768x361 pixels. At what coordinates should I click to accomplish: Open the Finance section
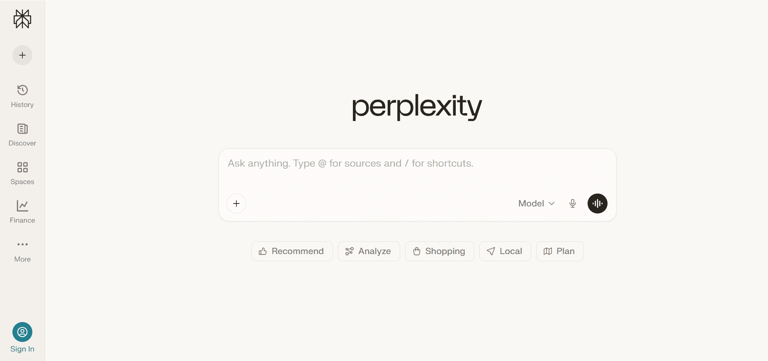pos(22,211)
